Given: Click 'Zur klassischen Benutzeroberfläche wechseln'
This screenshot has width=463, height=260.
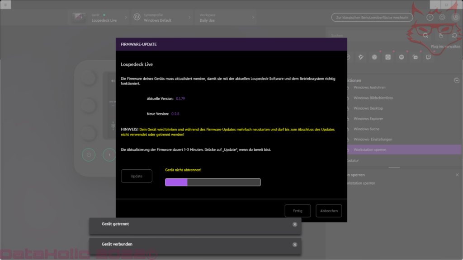Looking at the screenshot, I should click(x=372, y=18).
